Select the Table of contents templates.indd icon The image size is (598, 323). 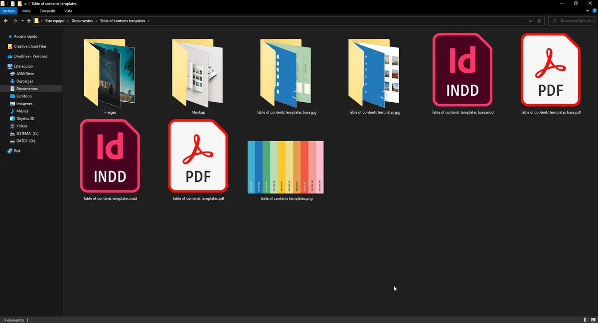(x=110, y=156)
